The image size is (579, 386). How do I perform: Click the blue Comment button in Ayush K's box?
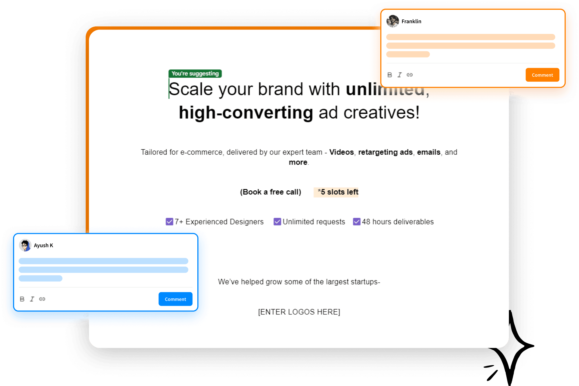(175, 299)
